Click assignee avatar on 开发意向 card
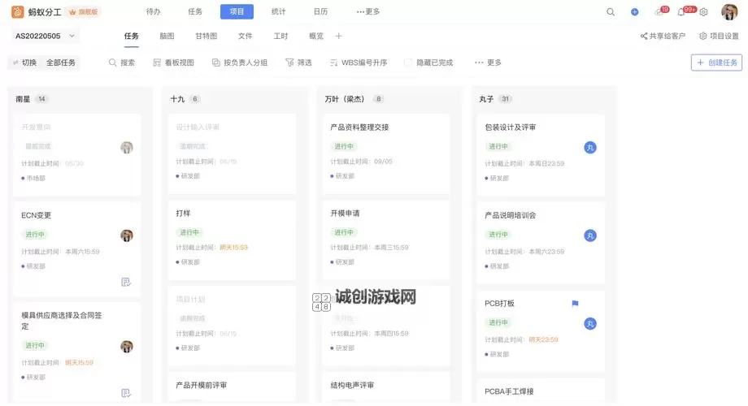The image size is (748, 406). click(126, 147)
